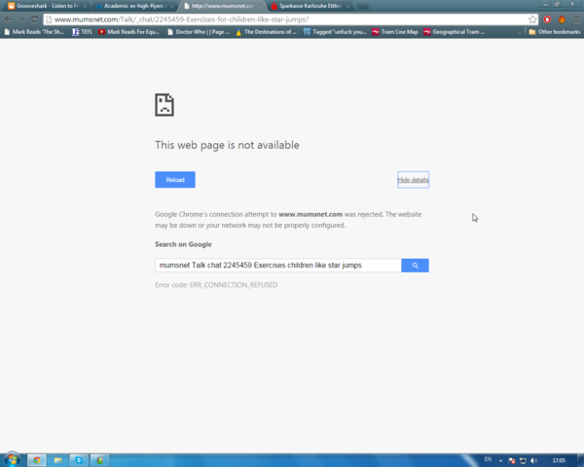Open the Tram Line Map bookmark
Image resolution: width=584 pixels, height=467 pixels.
395,32
